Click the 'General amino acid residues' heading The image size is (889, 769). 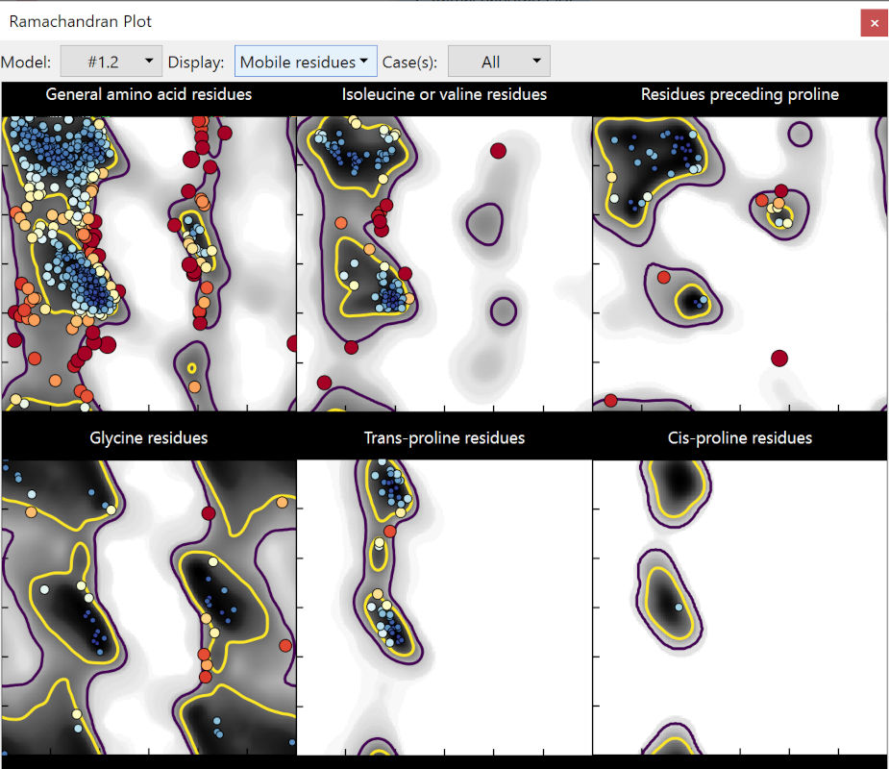(149, 94)
